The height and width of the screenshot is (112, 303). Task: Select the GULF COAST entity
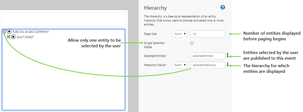point(25,37)
